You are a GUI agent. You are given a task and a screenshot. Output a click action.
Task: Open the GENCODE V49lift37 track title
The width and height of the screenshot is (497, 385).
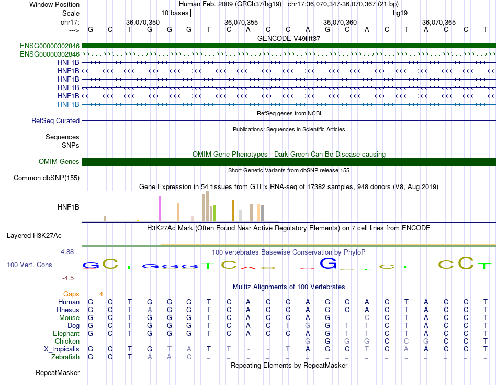[289, 38]
